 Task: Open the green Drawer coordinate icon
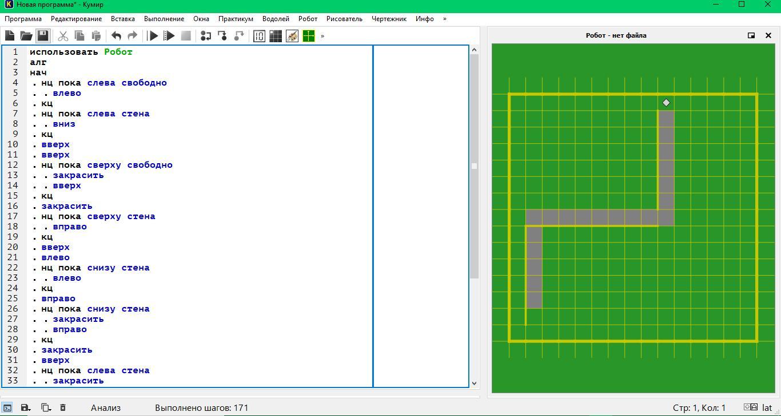click(x=309, y=36)
